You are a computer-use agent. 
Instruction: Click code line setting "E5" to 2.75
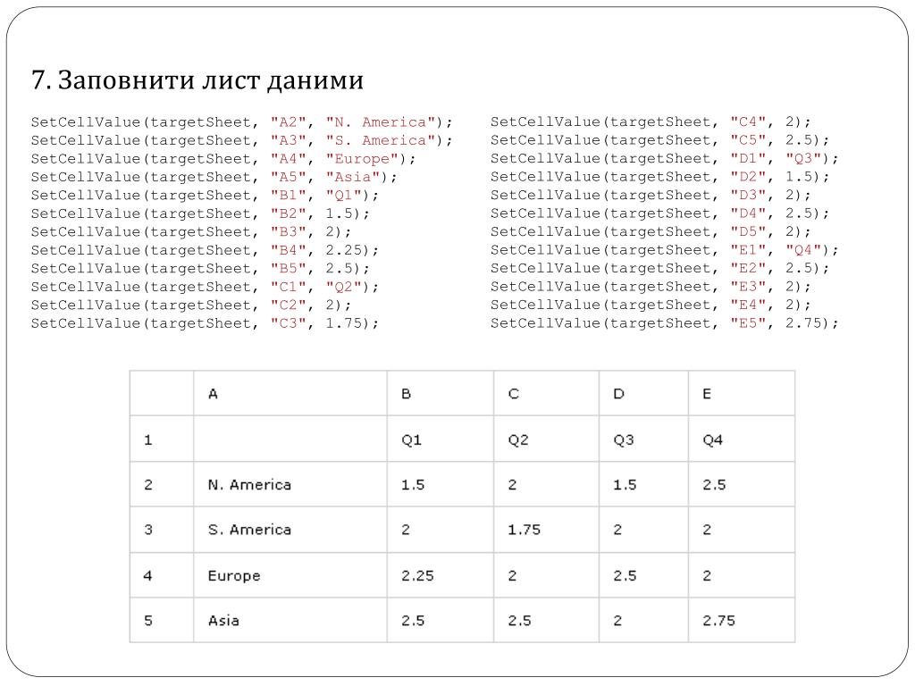[664, 323]
